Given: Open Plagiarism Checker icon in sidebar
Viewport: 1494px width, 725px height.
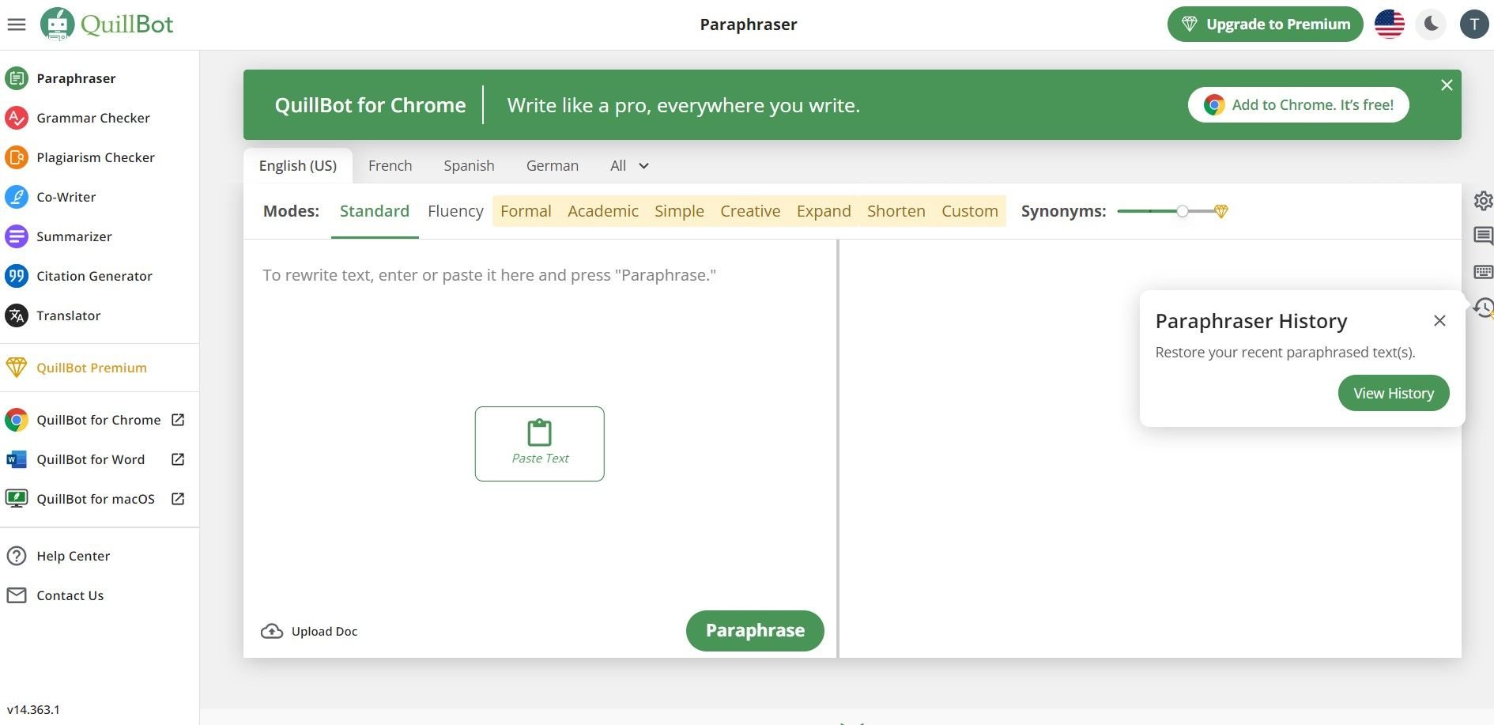Looking at the screenshot, I should click(17, 157).
